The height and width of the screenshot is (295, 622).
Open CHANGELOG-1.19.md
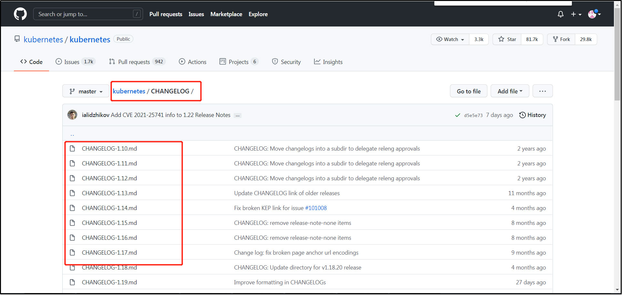109,282
